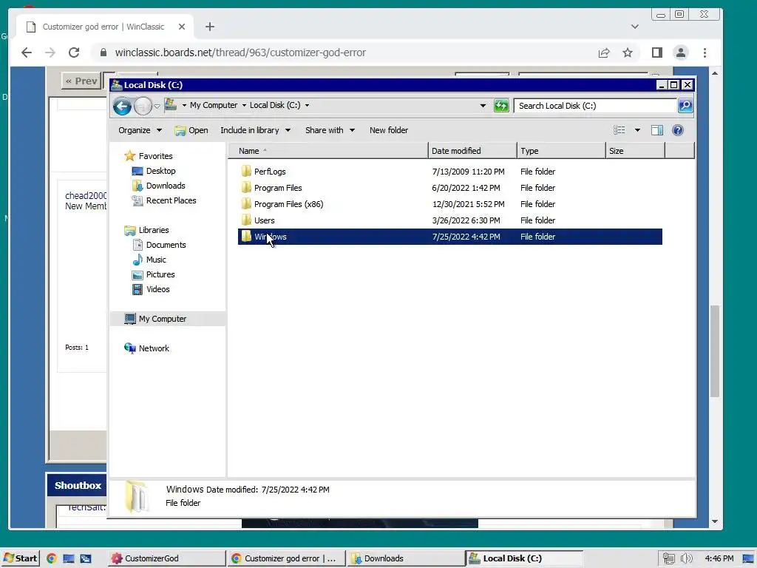Select the Windows folder row
The image size is (757, 568).
click(x=450, y=237)
